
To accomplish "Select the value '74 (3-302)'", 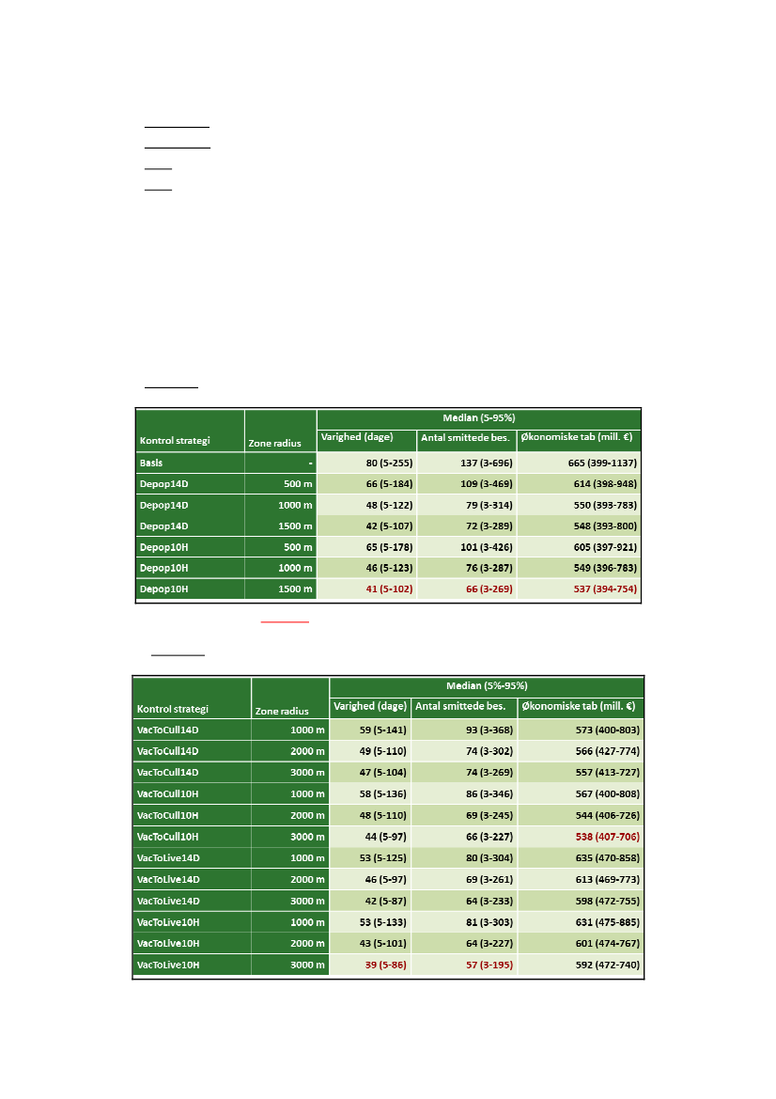I will coord(489,751).
